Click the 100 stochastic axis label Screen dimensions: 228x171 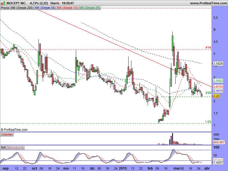pos(216,147)
